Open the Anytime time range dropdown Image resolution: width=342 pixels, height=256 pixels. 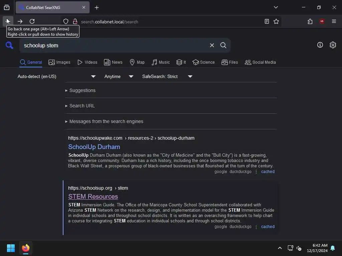[119, 76]
